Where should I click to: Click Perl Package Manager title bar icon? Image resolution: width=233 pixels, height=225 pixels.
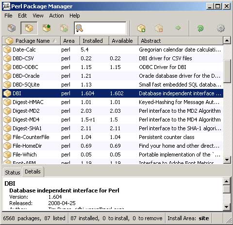pyautogui.click(x=6, y=6)
